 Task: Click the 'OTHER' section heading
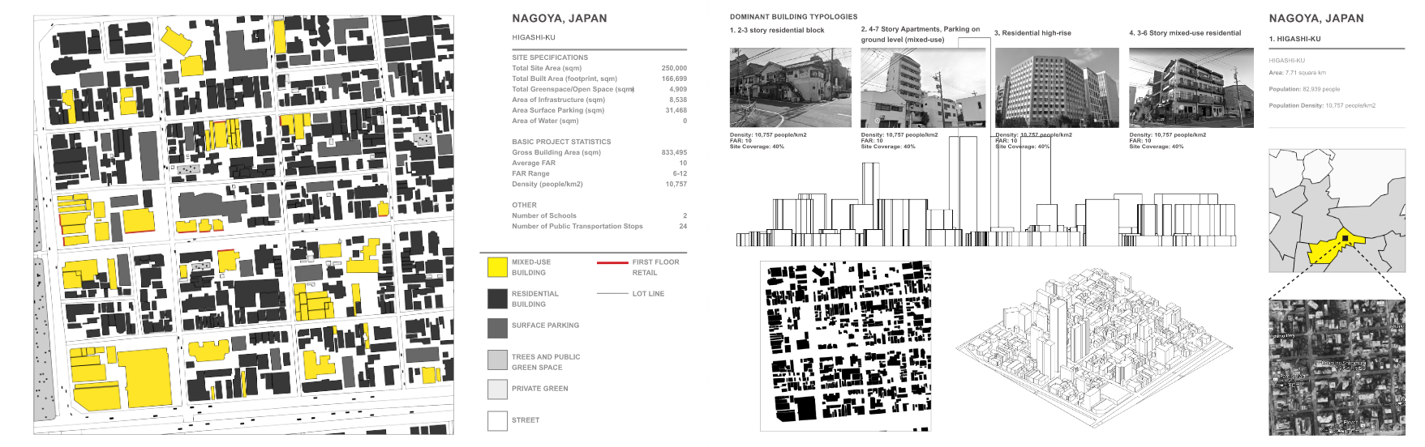tap(524, 205)
